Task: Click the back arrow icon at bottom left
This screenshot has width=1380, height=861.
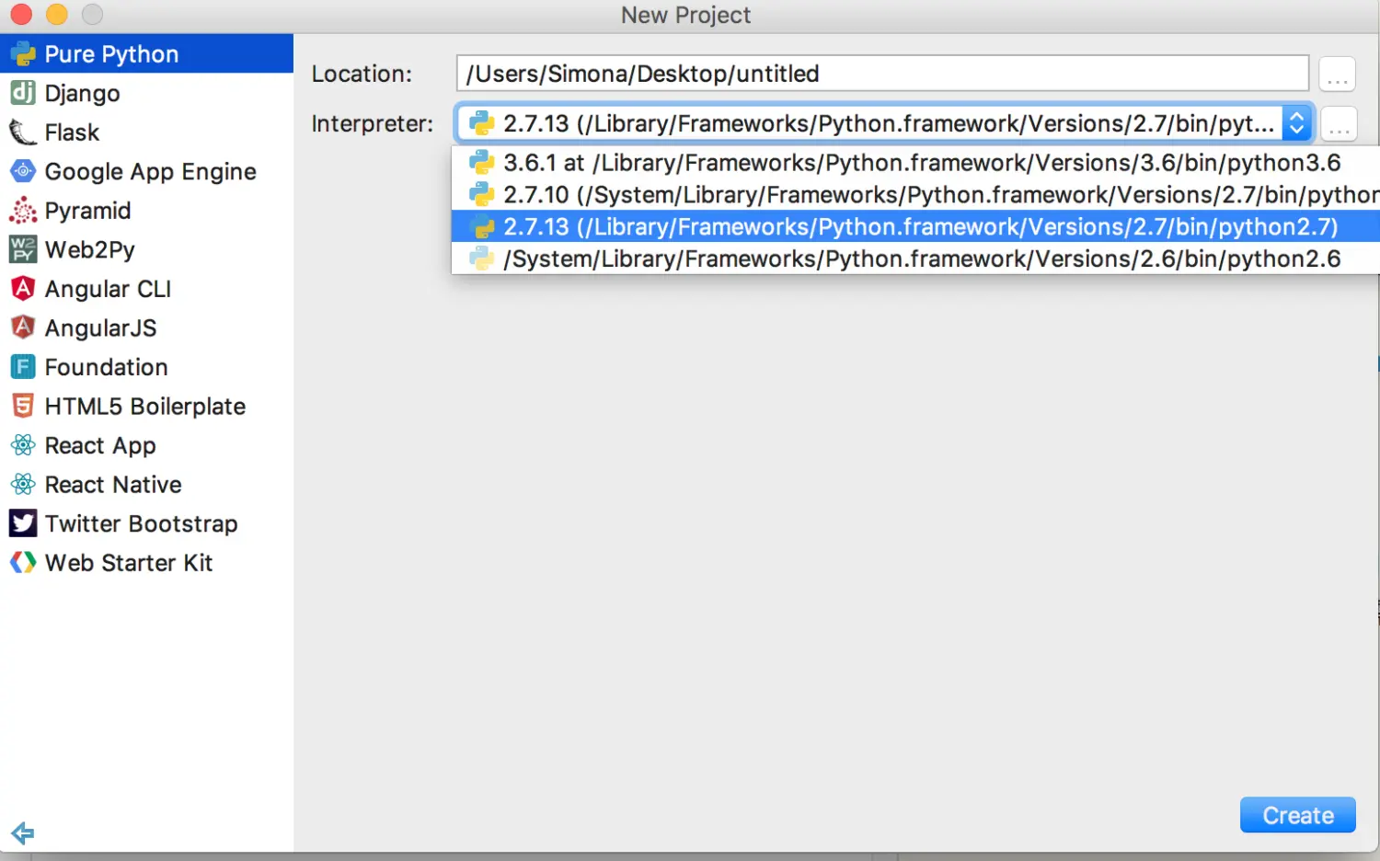Action: pyautogui.click(x=23, y=833)
